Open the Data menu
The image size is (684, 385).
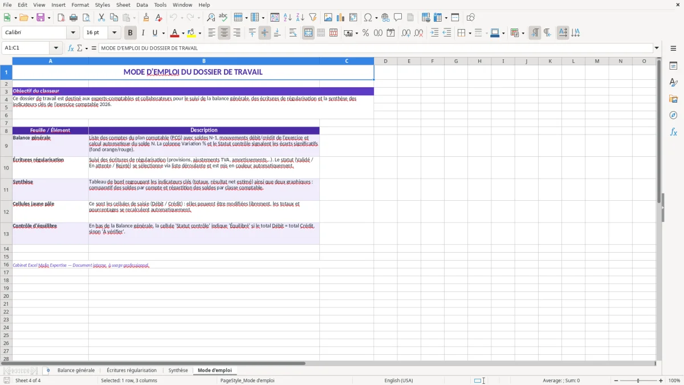pos(142,5)
